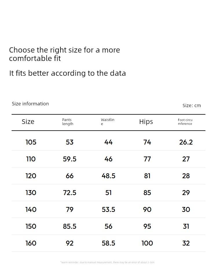The height and width of the screenshot is (265, 217).
Task: Select the "Waistline" column header
Action: click(x=108, y=122)
